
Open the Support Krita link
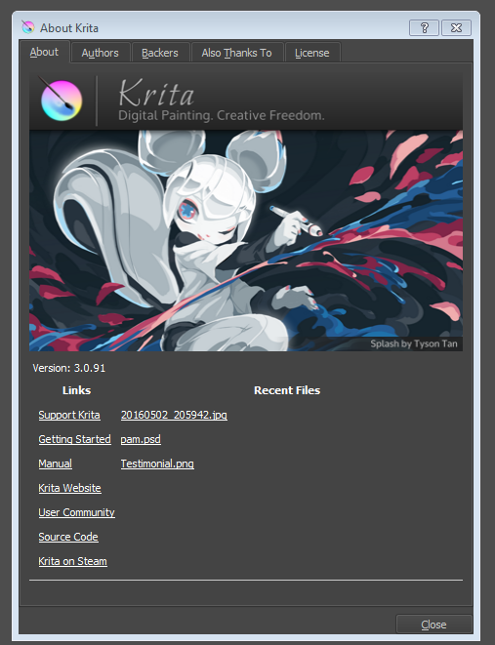click(69, 415)
